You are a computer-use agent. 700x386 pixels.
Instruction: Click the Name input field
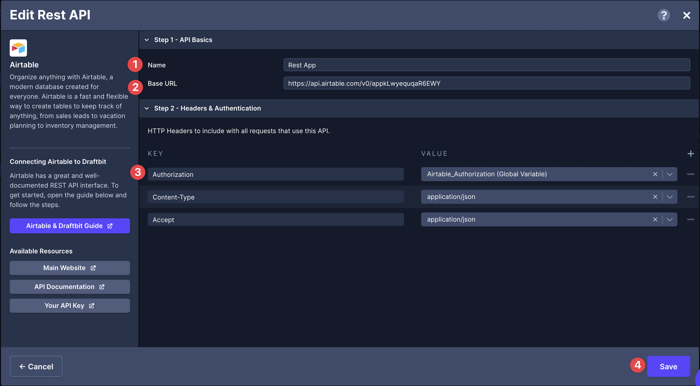tap(486, 65)
